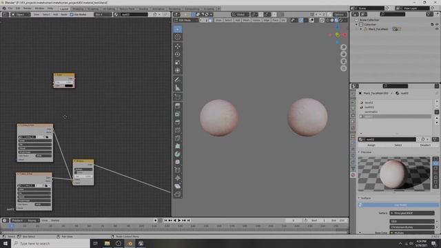Collapse Collection tree in Outliner
Screen dimensions: 441x248
click(357, 25)
